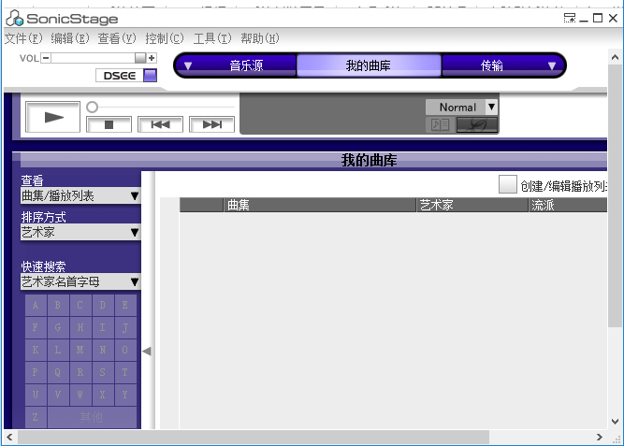Increase volume with the plus button
Viewport: 624px width, 446px height.
(x=152, y=58)
